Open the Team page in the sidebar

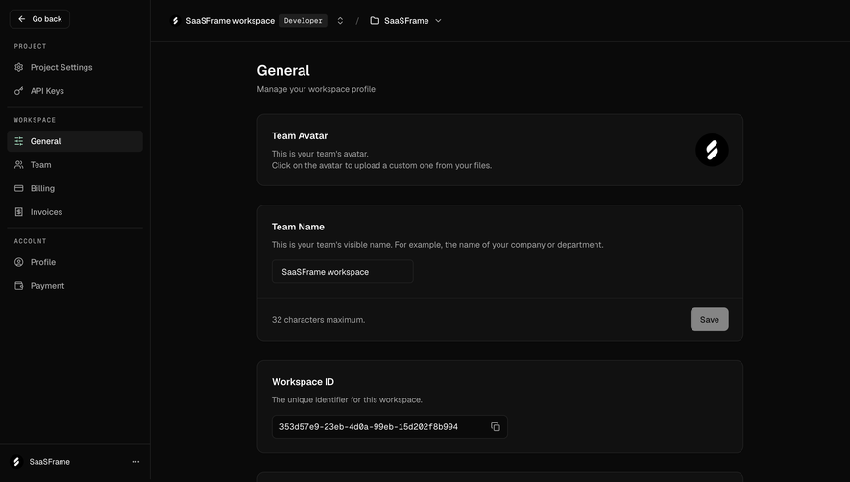click(75, 165)
